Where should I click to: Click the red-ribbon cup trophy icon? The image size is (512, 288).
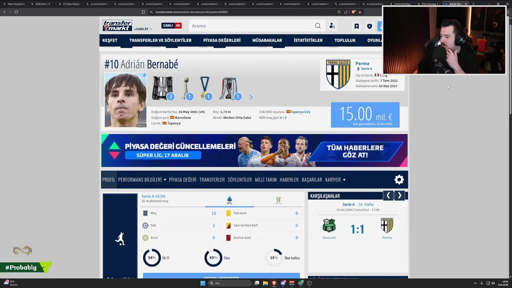(229, 88)
